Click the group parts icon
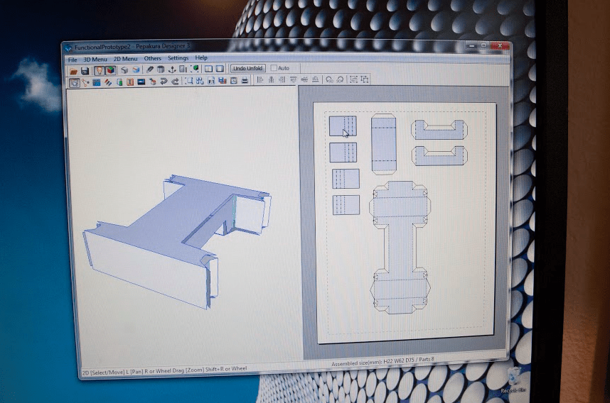 (353, 79)
